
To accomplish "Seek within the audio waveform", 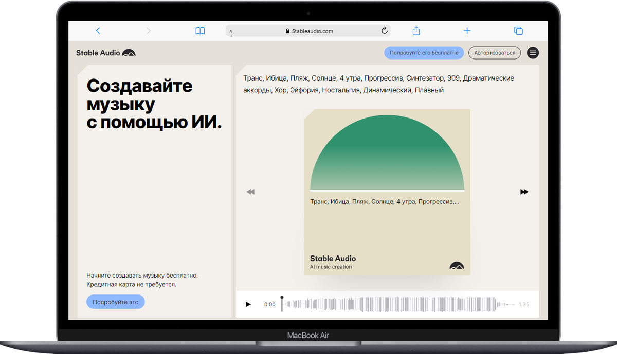I will pyautogui.click(x=398, y=304).
